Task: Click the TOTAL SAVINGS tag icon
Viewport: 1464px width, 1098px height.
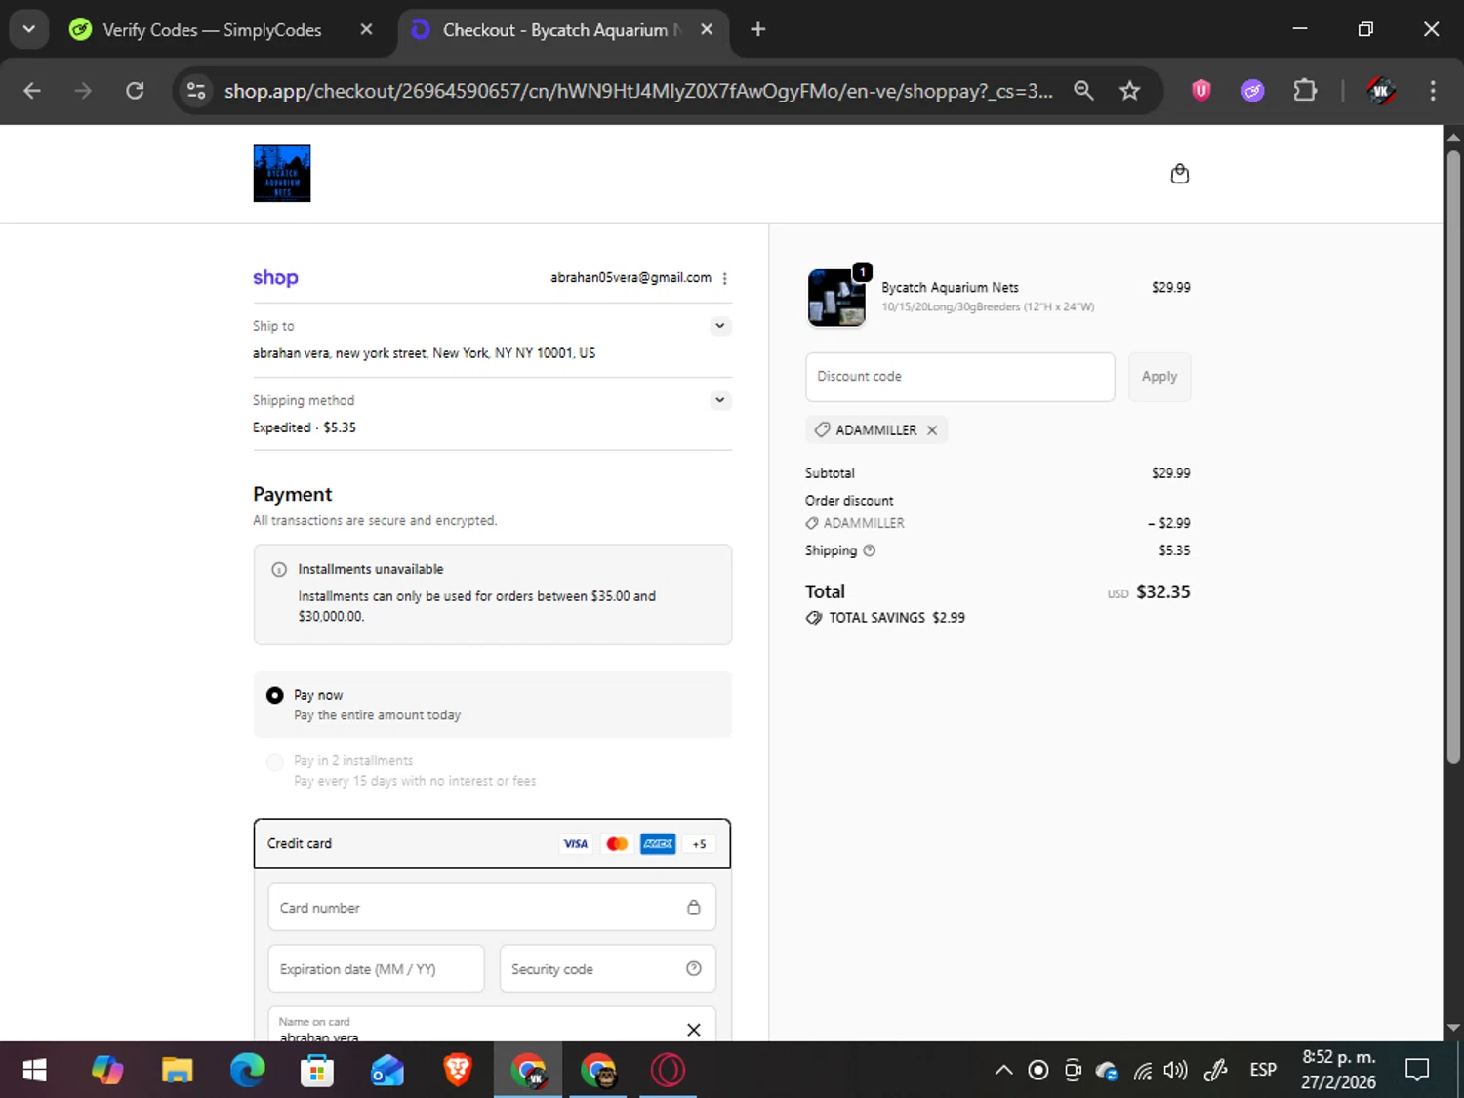Action: 814,618
